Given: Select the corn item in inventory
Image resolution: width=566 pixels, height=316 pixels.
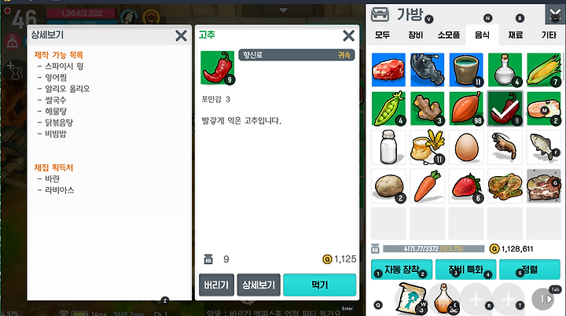Looking at the screenshot, I should [544, 70].
